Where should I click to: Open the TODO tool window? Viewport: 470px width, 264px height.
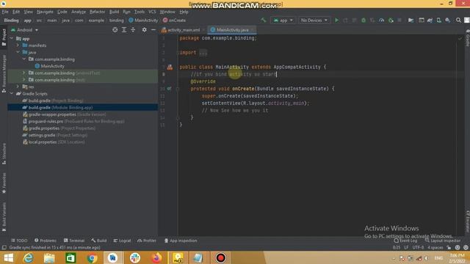click(19, 241)
